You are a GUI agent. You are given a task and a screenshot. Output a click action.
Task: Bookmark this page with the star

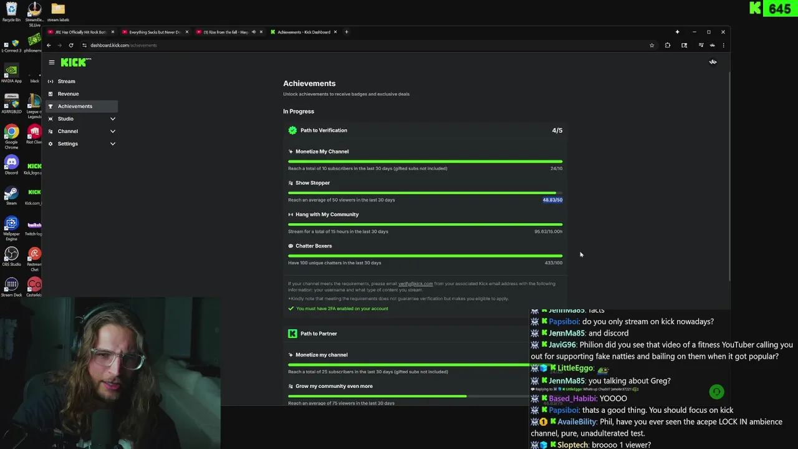pos(651,45)
